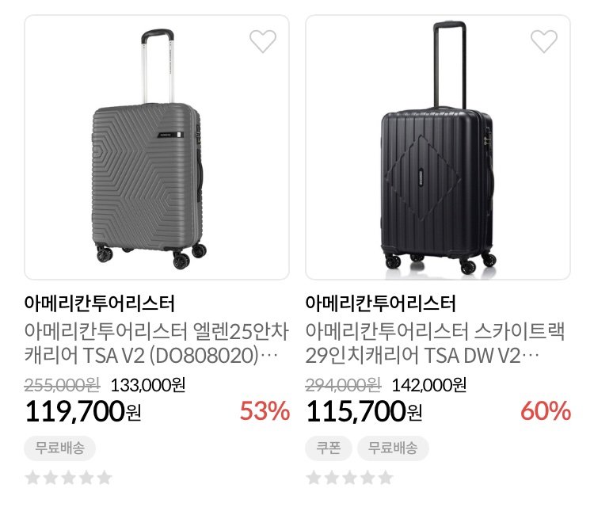Tap the 무료배송 badge under the gray suitcase
594x511 pixels.
click(x=60, y=448)
